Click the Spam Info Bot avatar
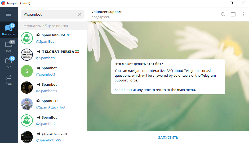 [x=27, y=38]
